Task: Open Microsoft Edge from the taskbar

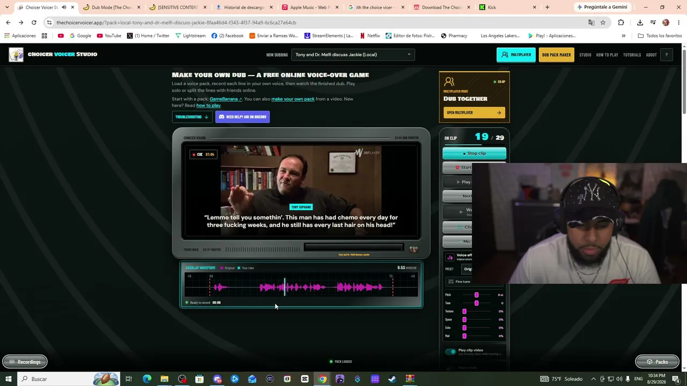Action: pyautogui.click(x=147, y=379)
